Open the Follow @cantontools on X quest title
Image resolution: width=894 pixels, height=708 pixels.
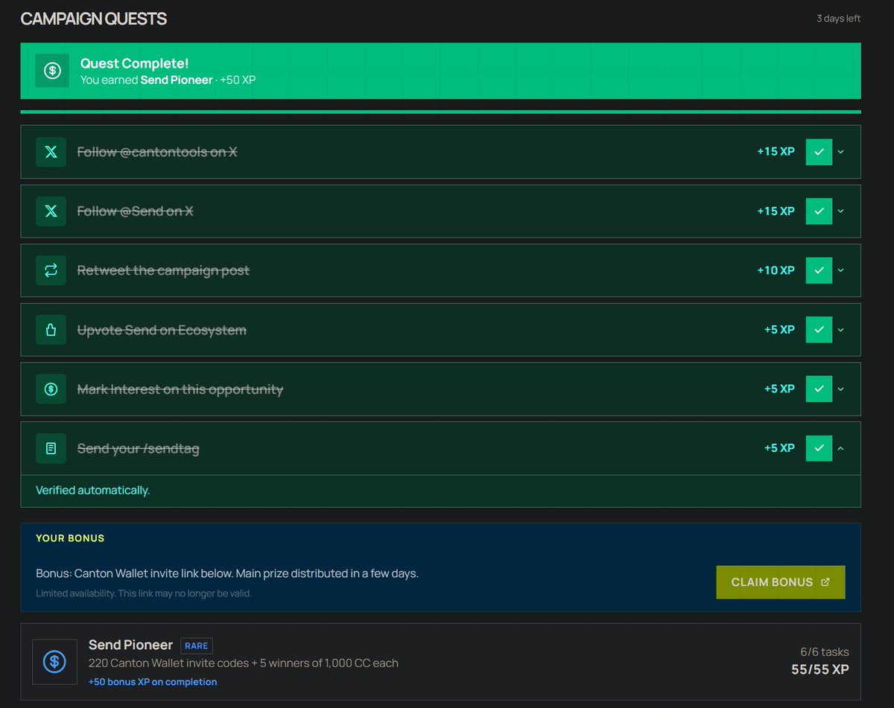(157, 152)
